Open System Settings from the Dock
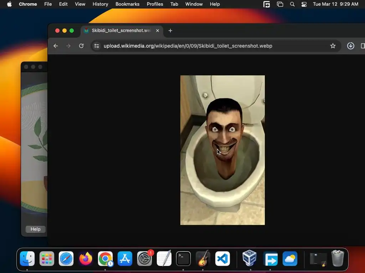 click(x=144, y=259)
